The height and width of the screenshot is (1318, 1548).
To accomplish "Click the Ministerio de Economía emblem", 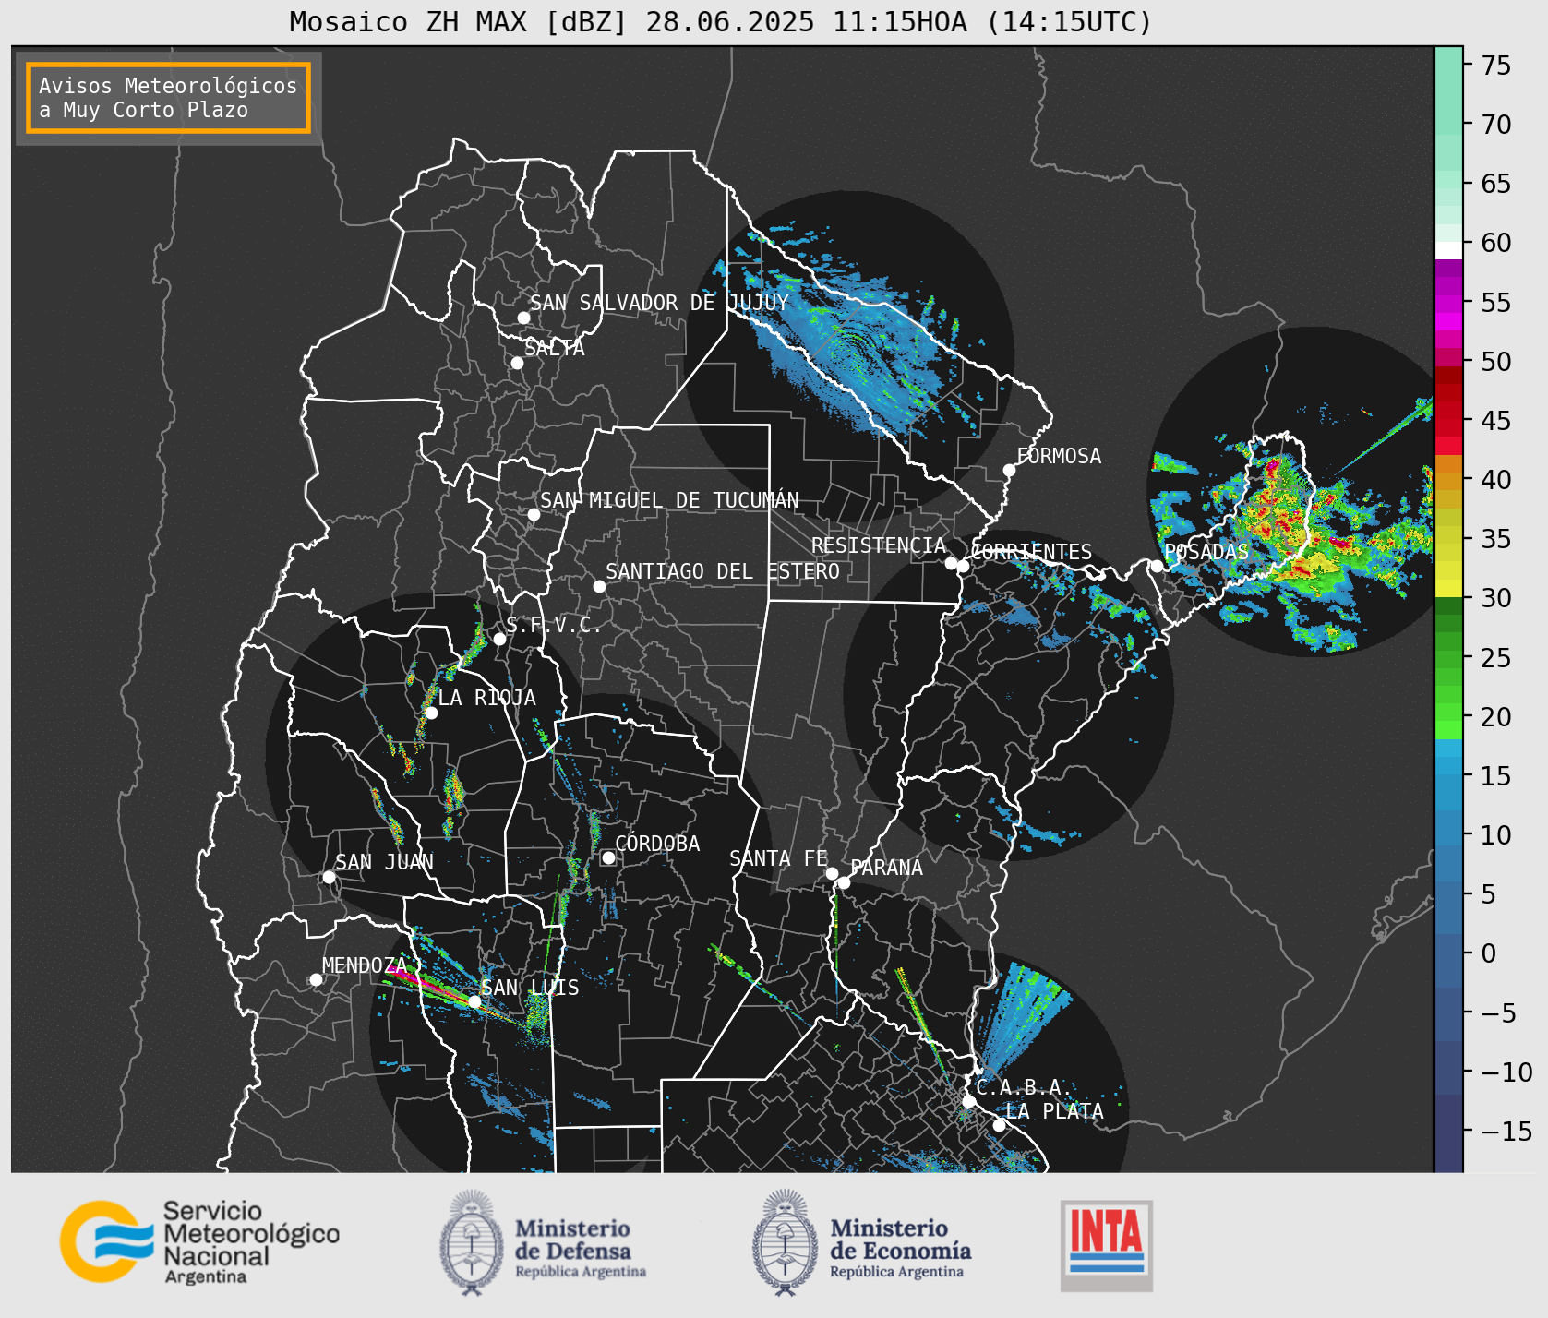I will point(786,1242).
